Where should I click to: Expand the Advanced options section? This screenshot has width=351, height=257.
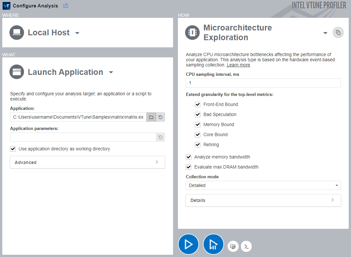[x=87, y=162]
